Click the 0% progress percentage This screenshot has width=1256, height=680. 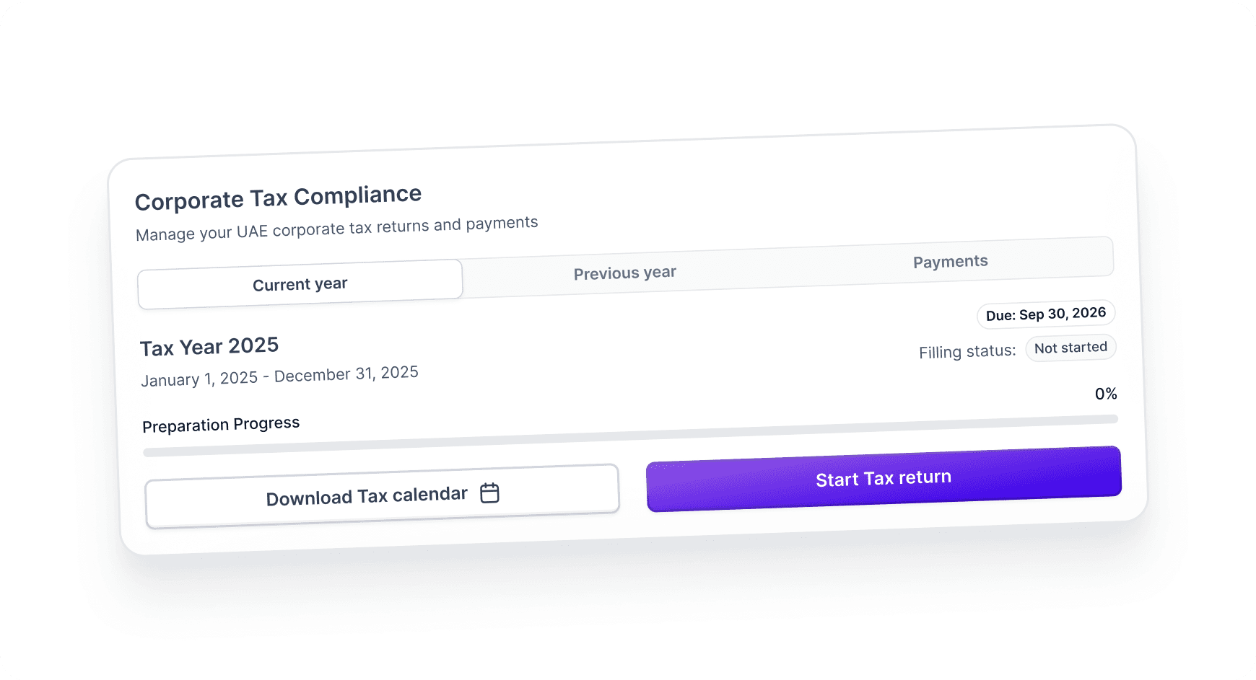(x=1106, y=394)
